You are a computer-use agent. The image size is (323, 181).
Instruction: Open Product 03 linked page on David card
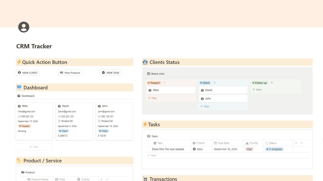pyautogui.click(x=65, y=121)
